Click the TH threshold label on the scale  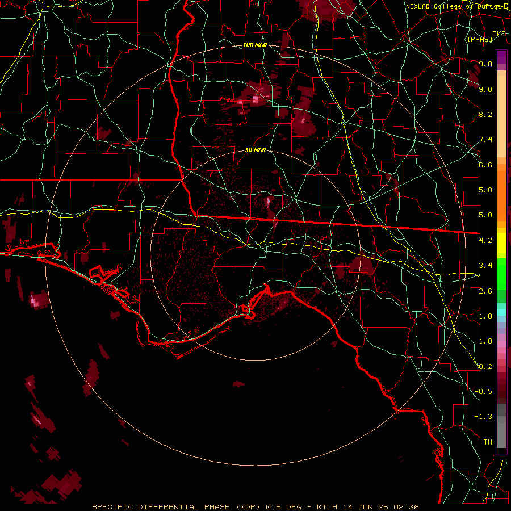(488, 442)
